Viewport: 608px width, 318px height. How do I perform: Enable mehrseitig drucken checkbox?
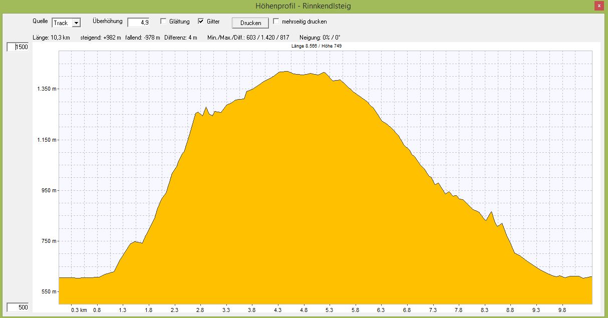point(276,22)
